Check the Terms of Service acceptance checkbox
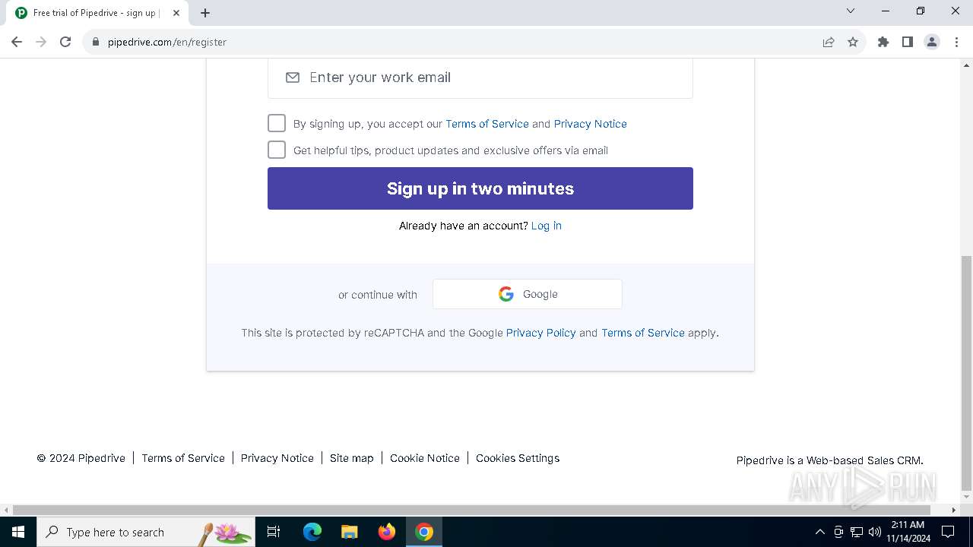This screenshot has height=547, width=973. pyautogui.click(x=277, y=123)
